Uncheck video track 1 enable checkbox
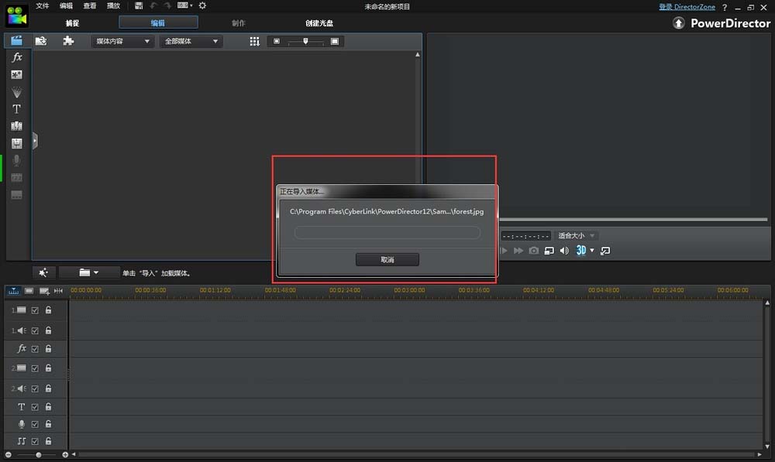 35,310
